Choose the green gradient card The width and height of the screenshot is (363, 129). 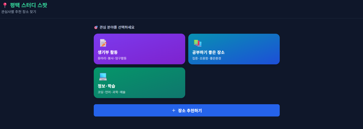click(x=139, y=83)
